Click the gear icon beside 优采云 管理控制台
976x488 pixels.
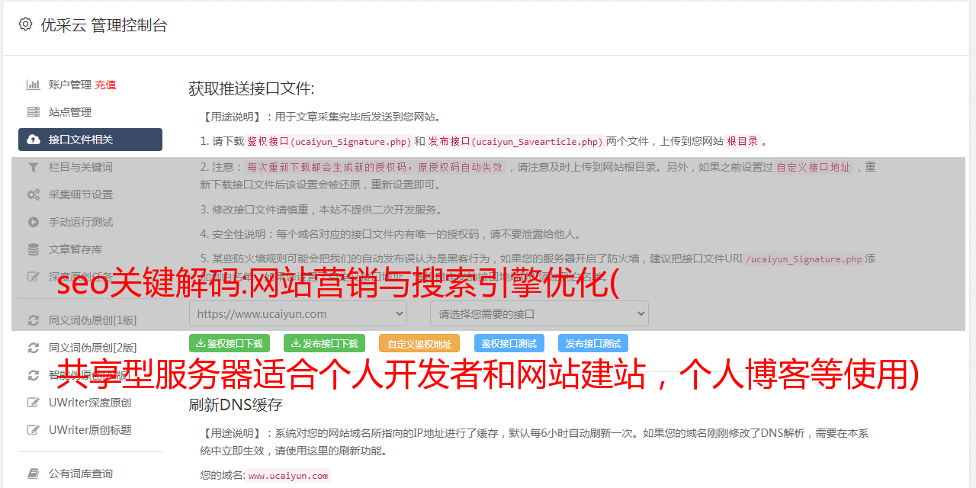(26, 24)
